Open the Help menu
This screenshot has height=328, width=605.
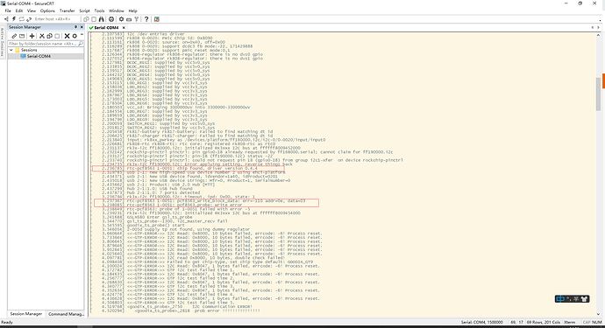132,10
